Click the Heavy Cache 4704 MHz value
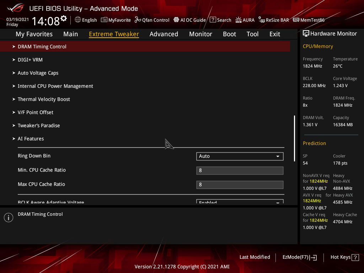This screenshot has height=273, width=364. [343, 222]
